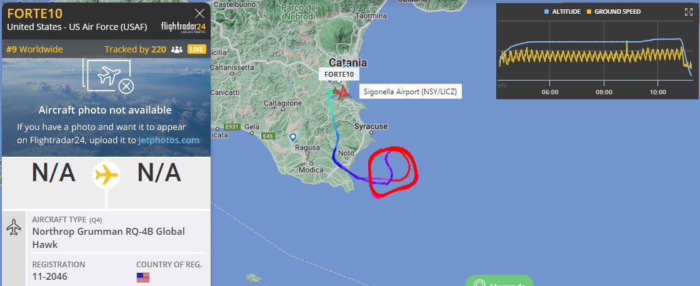Click the aircraft type plane icon
The height and width of the screenshot is (286, 700).
(14, 227)
